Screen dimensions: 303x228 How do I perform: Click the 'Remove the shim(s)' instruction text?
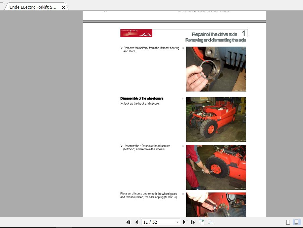click(151, 49)
